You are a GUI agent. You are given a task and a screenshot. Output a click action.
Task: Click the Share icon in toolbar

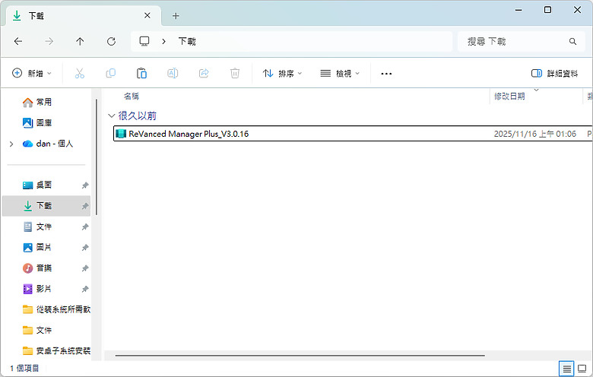coord(204,74)
